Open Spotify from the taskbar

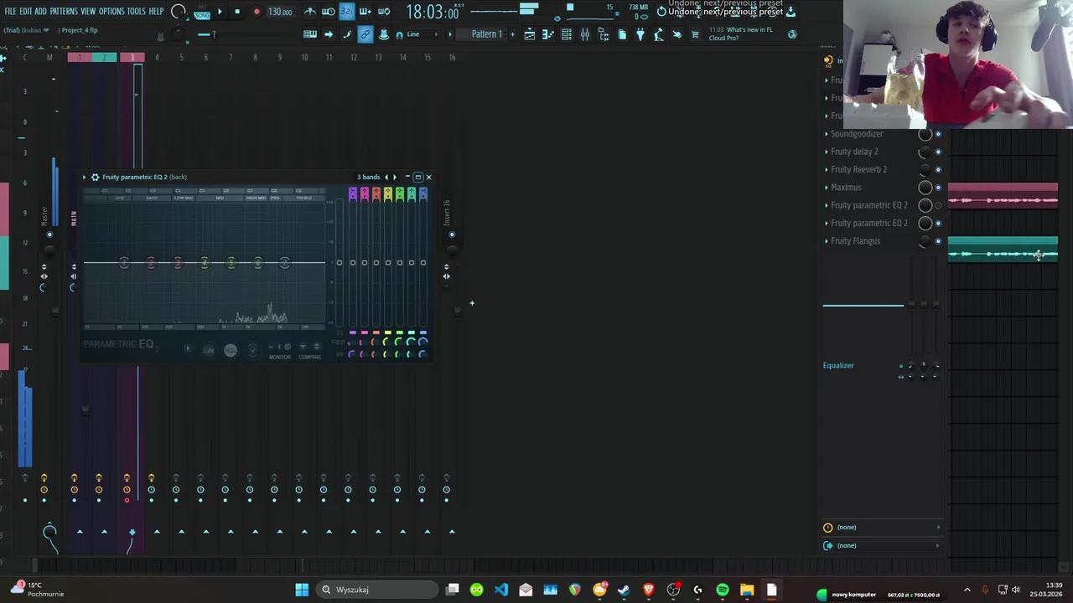(723, 590)
